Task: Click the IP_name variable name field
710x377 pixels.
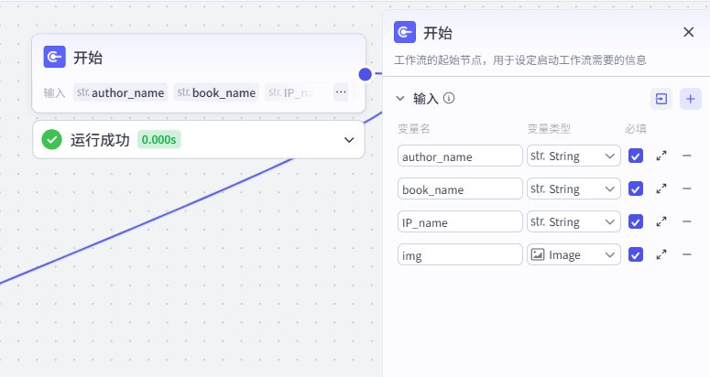Action: pyautogui.click(x=460, y=222)
